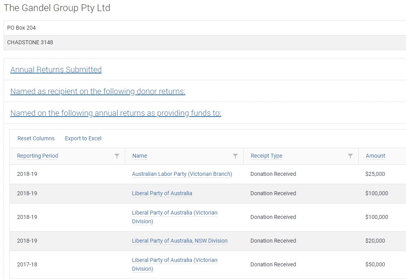This screenshot has height=279, width=406.
Task: Select Donation Received in 2017-18 row
Action: pyautogui.click(x=273, y=264)
